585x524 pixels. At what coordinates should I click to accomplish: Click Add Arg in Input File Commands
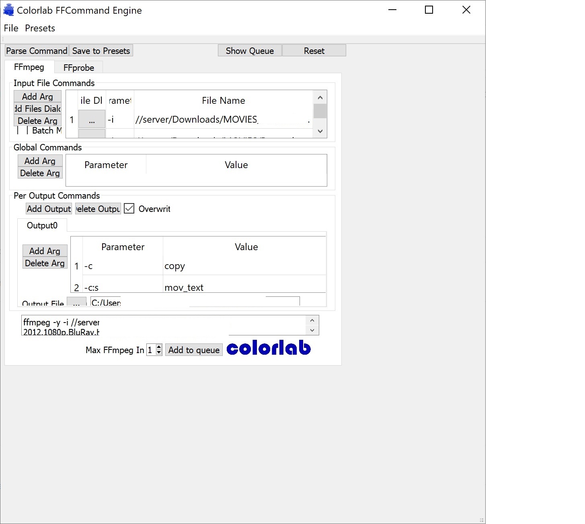[x=37, y=97]
